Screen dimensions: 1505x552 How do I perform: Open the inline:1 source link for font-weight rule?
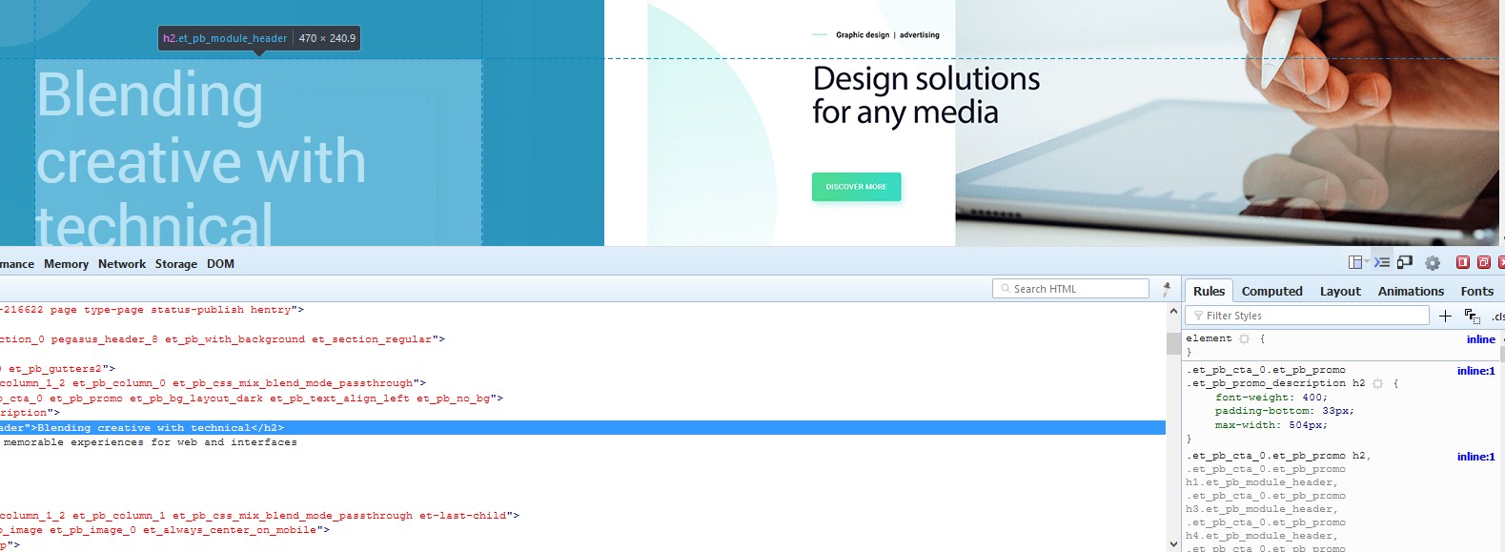(x=1475, y=371)
